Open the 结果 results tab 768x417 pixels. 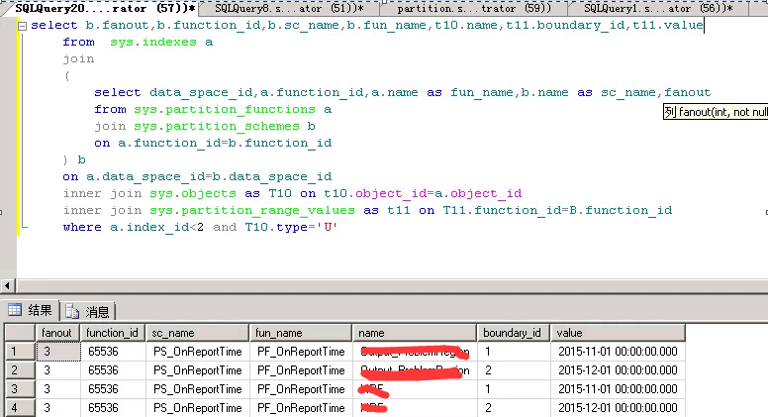31,310
